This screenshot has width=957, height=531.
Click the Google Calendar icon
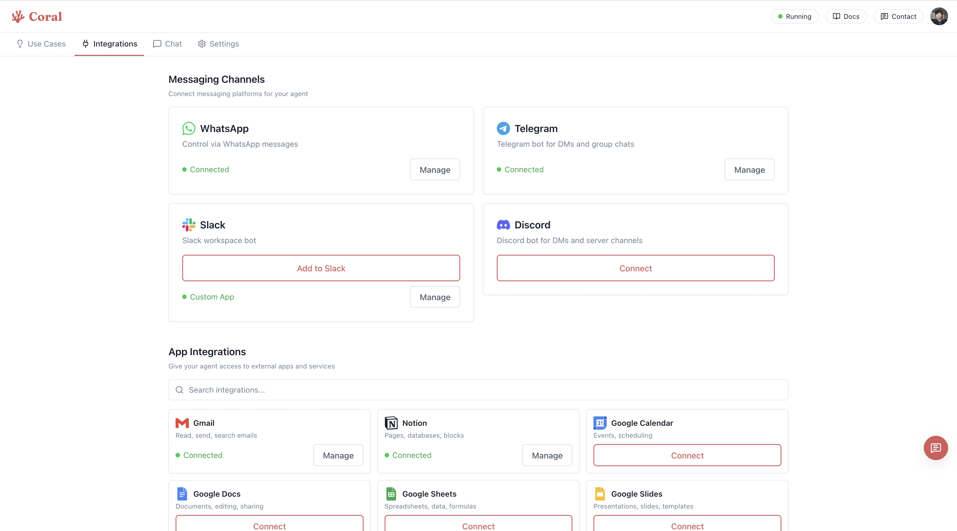point(600,423)
